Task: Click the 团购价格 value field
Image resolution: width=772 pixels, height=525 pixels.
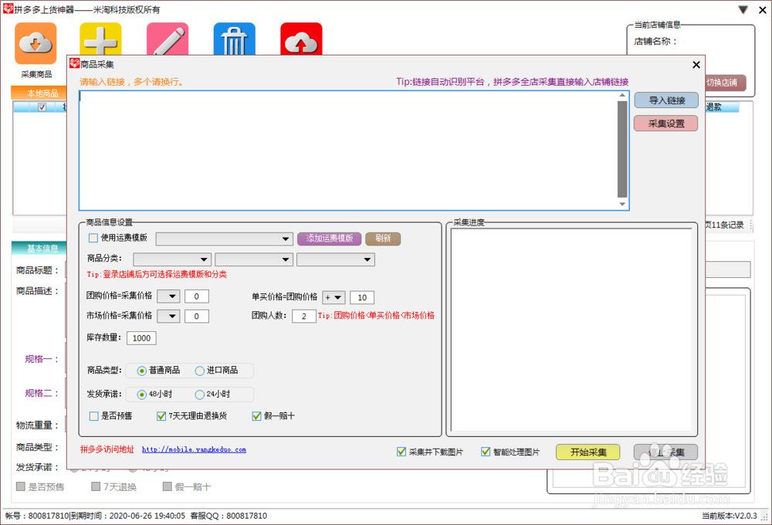Action: click(x=196, y=296)
